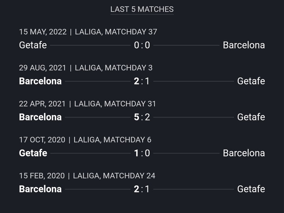Open the 2:1 score from Matchday 24
The width and height of the screenshot is (284, 213).
tap(142, 189)
